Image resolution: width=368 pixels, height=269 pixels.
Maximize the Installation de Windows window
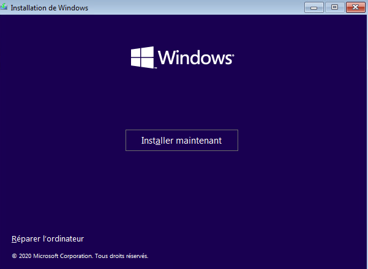click(334, 7)
